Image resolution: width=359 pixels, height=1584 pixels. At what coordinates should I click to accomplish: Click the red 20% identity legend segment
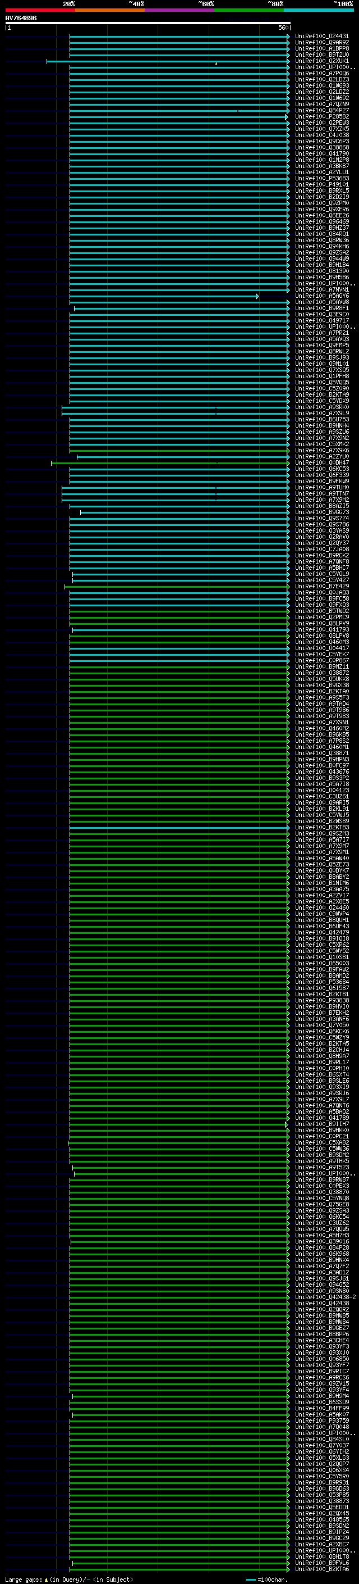tap(40, 10)
